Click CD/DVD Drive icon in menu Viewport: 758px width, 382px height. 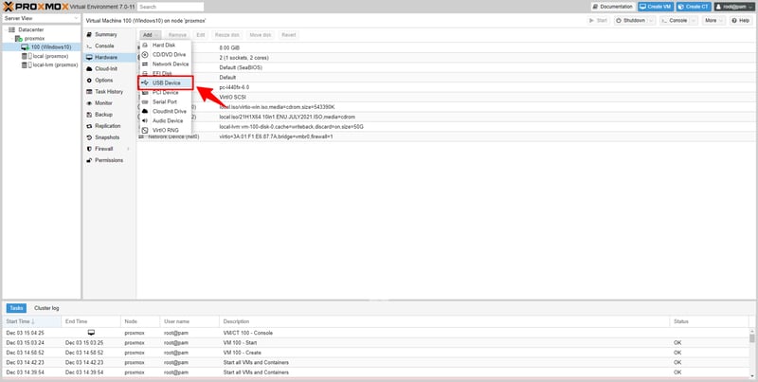(x=144, y=55)
